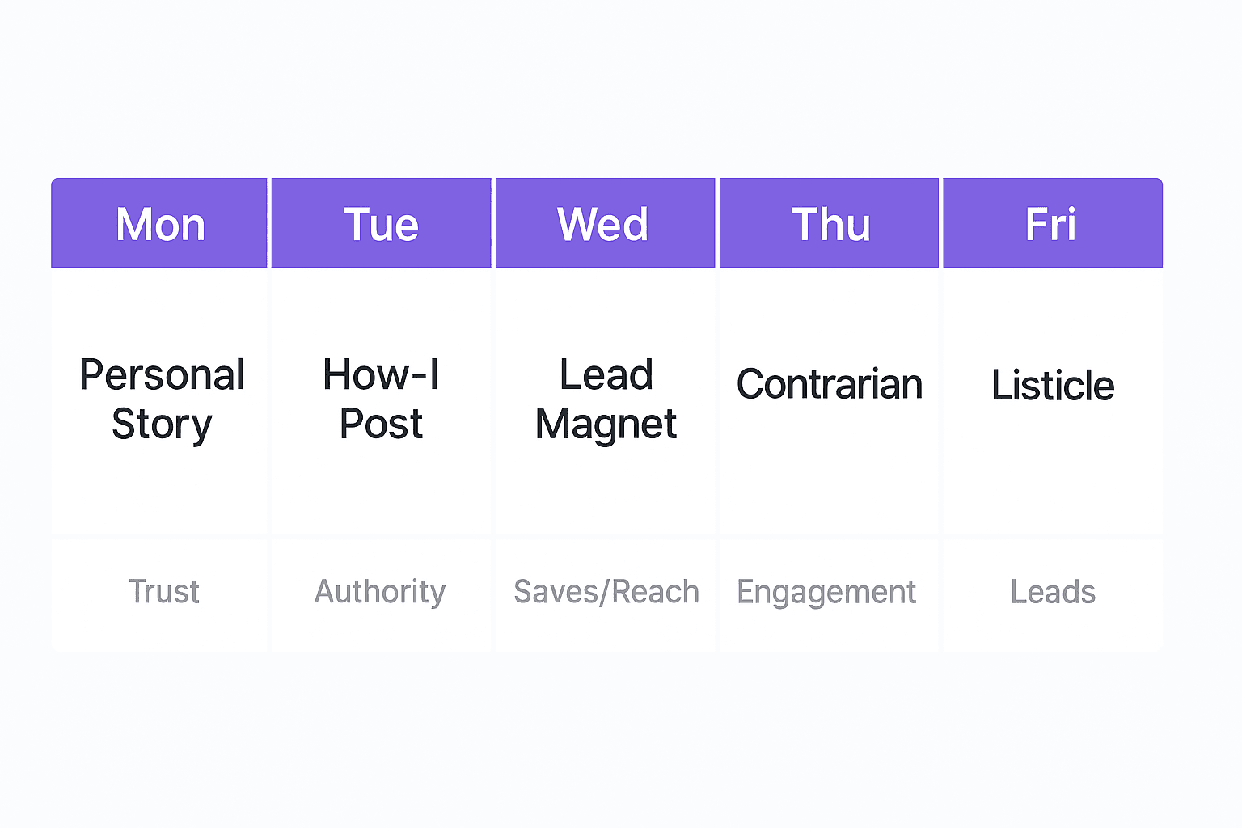
Task: Select the Authority goal label
Action: pyautogui.click(x=380, y=592)
